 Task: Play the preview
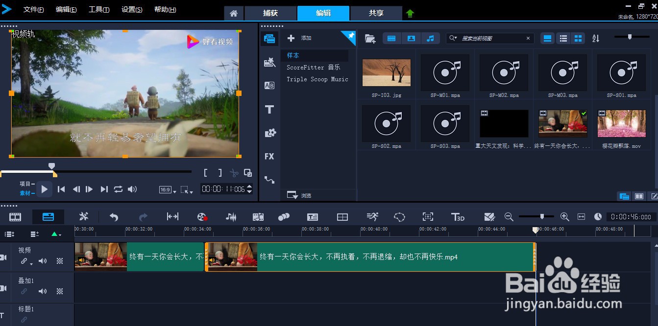(44, 189)
